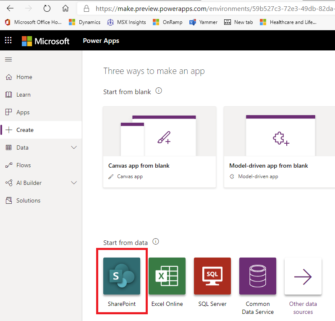Choose the SQL Server tile
Image resolution: width=335 pixels, height=321 pixels.
212,276
